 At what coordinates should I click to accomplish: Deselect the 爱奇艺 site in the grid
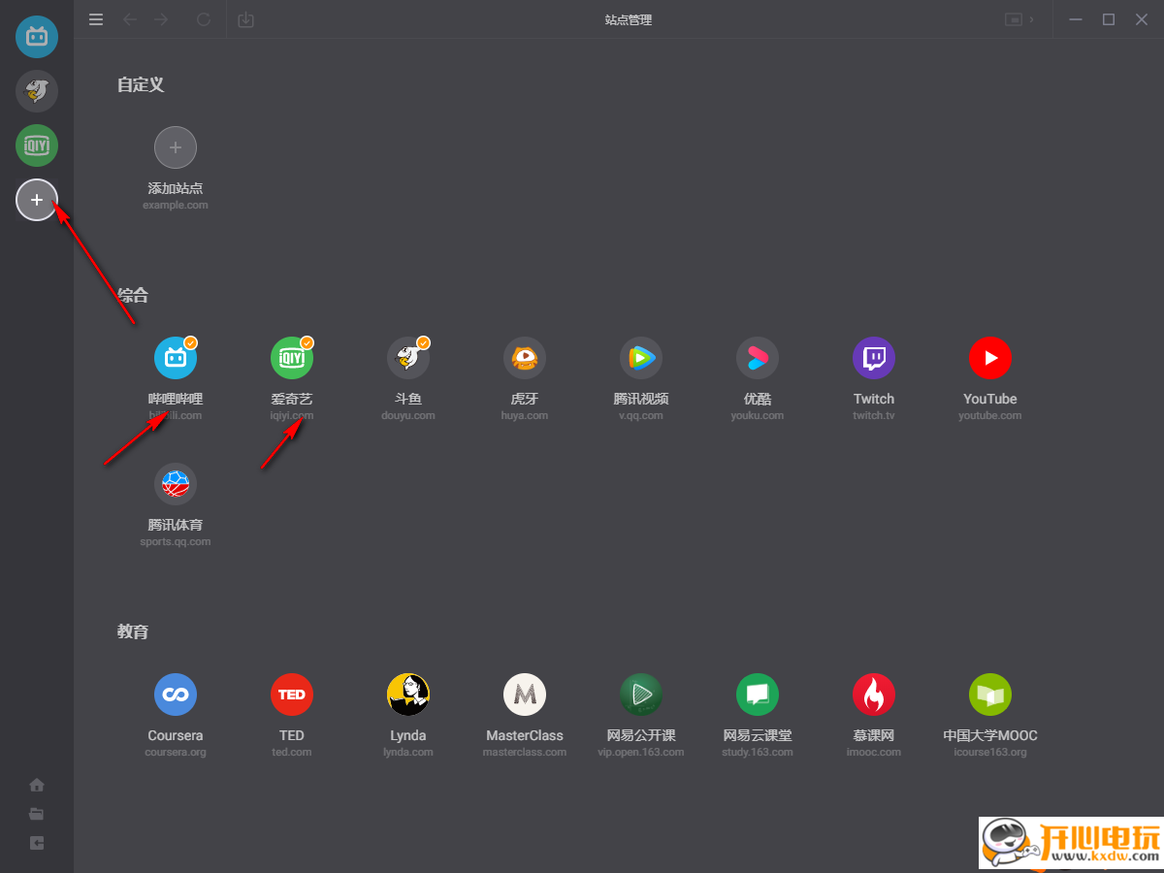pos(292,358)
